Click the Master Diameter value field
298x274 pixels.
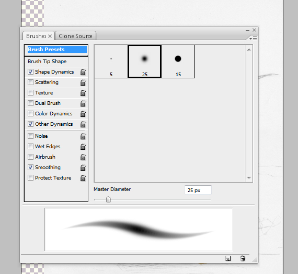coord(198,190)
